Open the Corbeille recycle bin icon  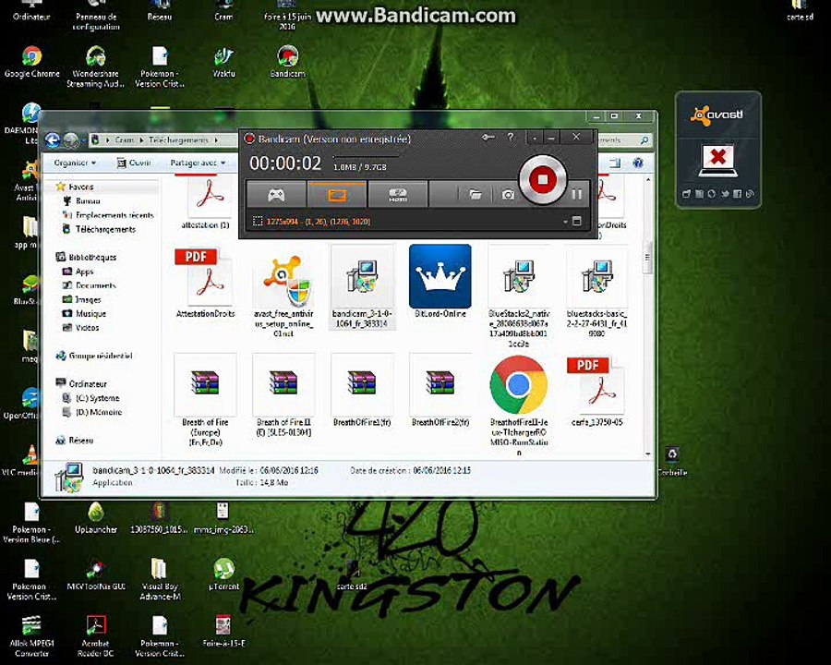[672, 461]
